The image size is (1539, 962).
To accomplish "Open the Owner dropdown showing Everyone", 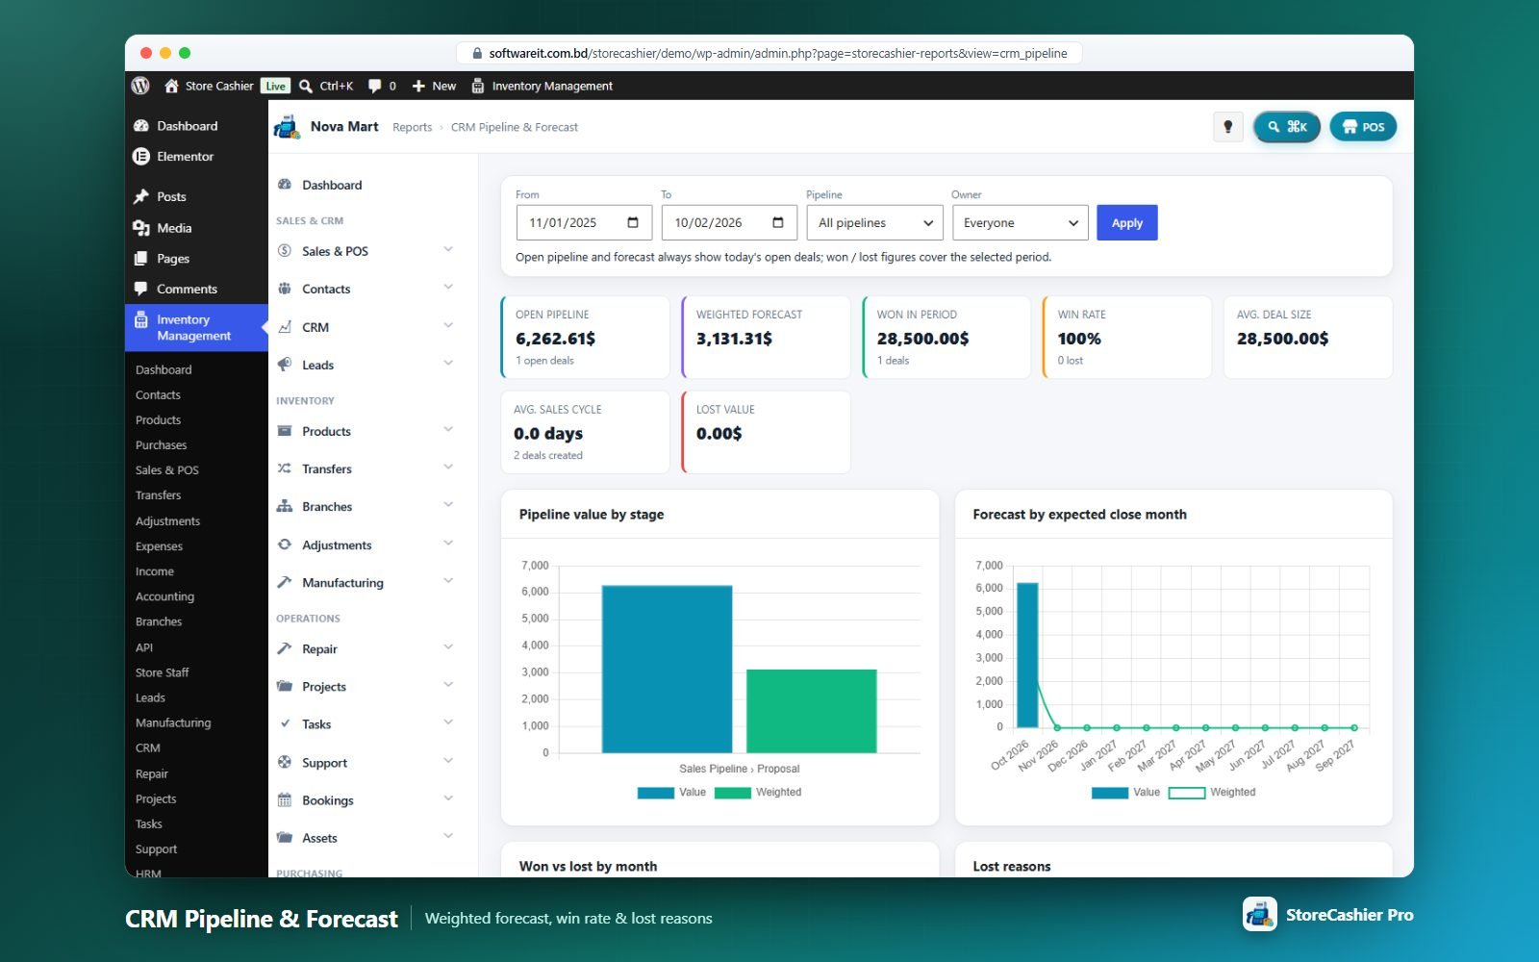I will 1021,222.
